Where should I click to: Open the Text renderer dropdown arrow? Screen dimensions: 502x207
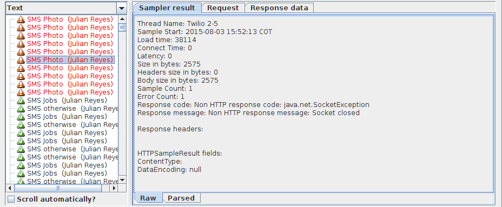[x=122, y=8]
